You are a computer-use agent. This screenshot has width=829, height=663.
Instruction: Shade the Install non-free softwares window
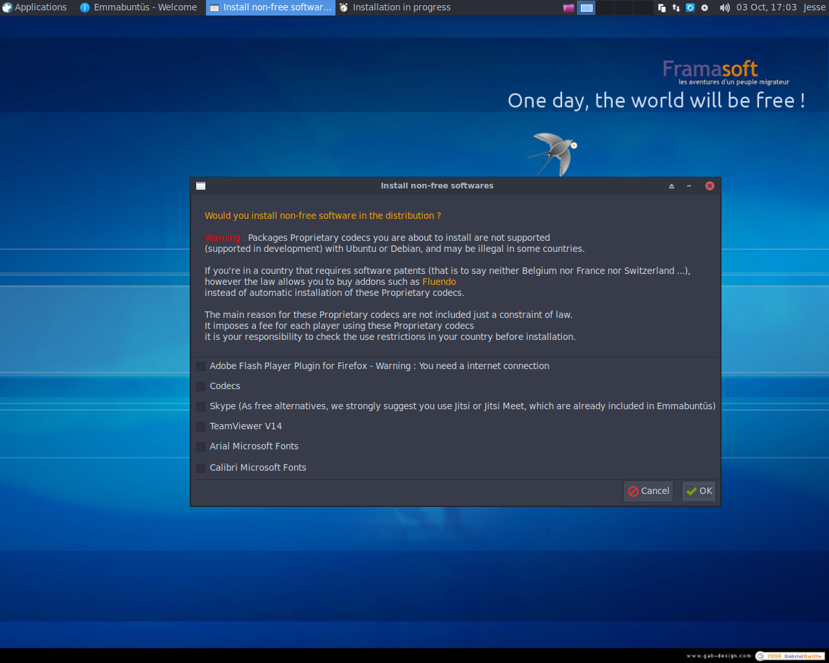coord(672,186)
